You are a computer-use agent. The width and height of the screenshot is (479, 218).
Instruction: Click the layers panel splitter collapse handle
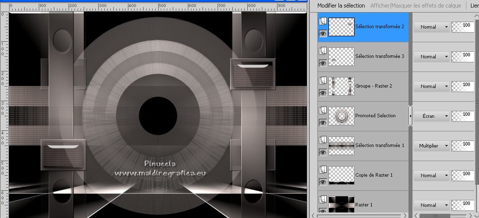pos(410,116)
